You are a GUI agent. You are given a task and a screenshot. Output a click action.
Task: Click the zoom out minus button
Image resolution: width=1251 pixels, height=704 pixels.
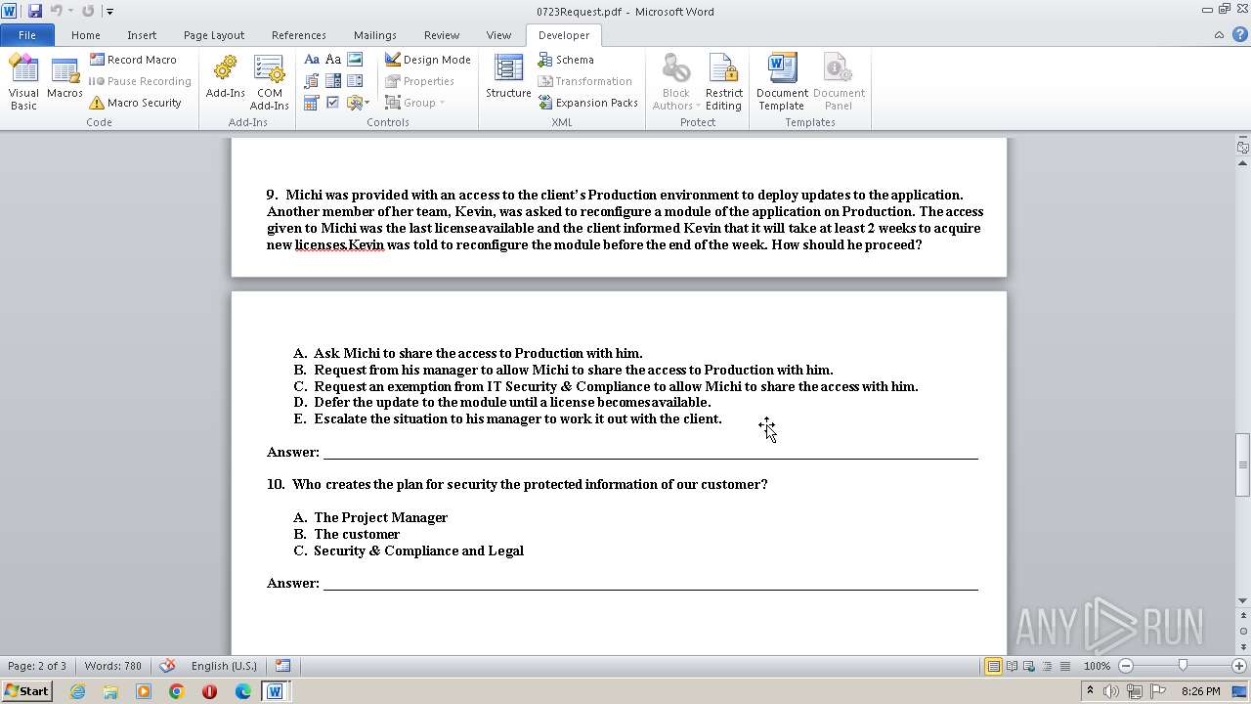(x=1125, y=666)
